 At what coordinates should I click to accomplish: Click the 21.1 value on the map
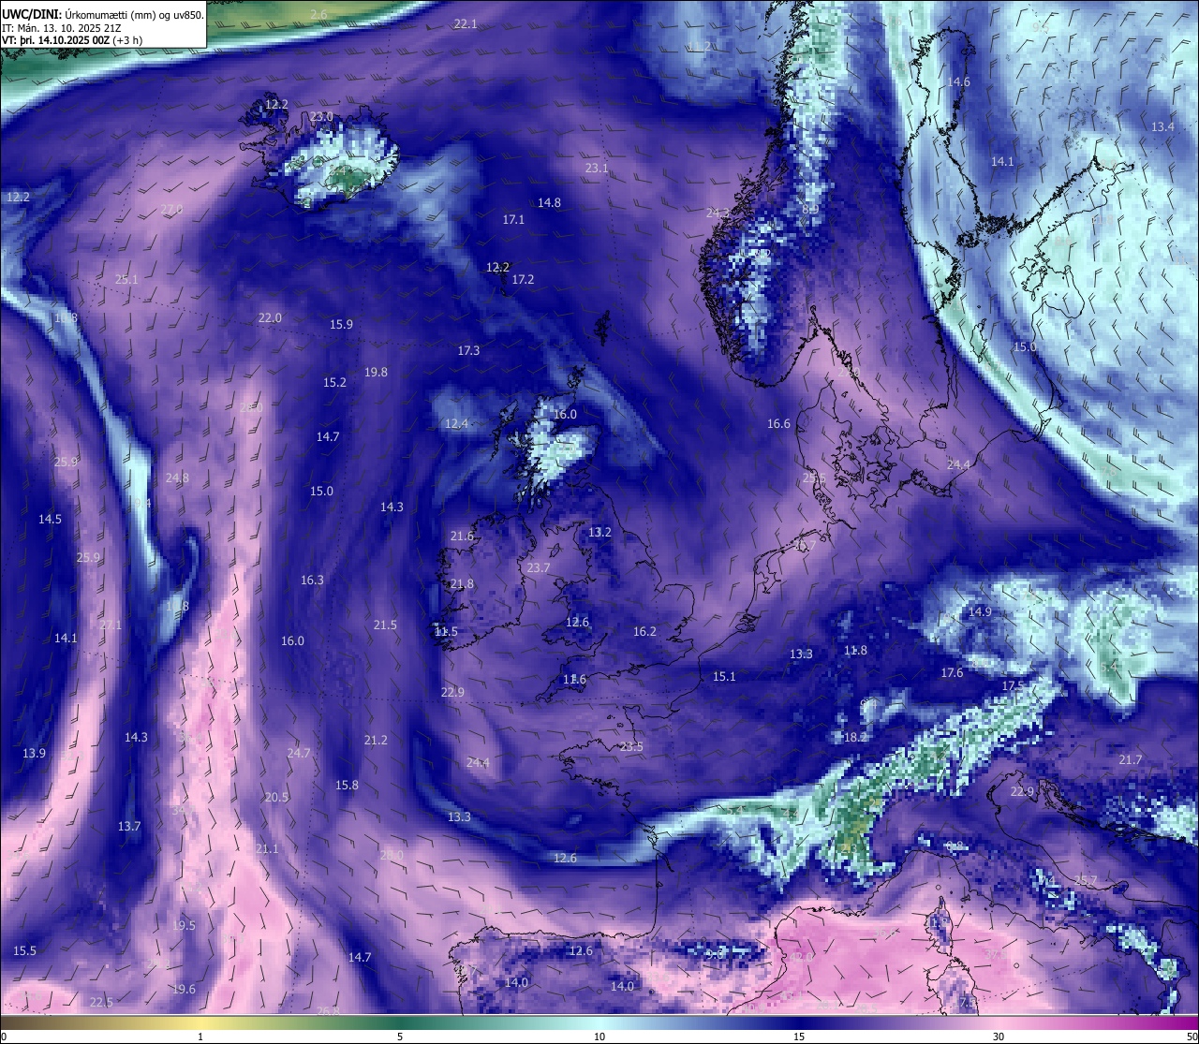(267, 848)
